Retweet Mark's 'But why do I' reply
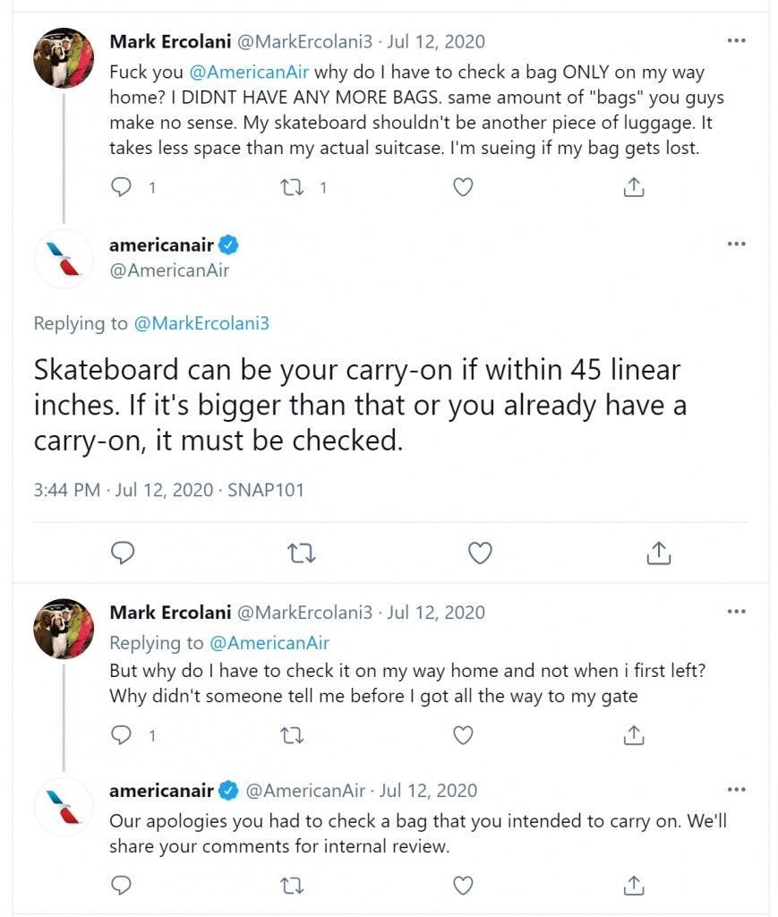The image size is (778, 917). 292,735
